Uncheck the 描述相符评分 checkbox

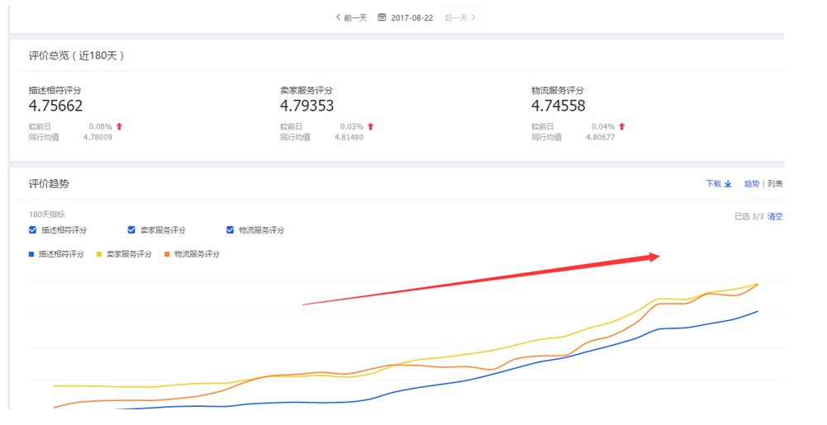(x=33, y=230)
